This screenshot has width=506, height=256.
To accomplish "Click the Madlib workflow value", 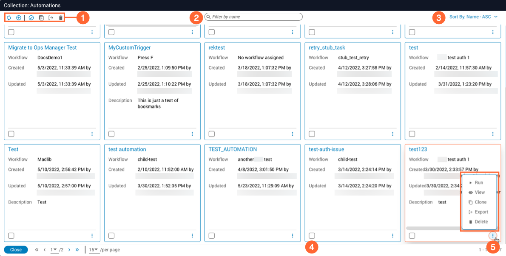I will click(x=45, y=159).
